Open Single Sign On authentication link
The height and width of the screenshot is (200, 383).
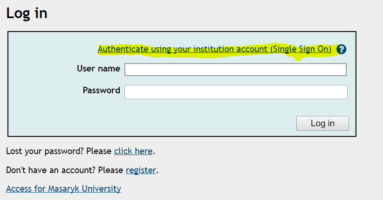(x=214, y=49)
